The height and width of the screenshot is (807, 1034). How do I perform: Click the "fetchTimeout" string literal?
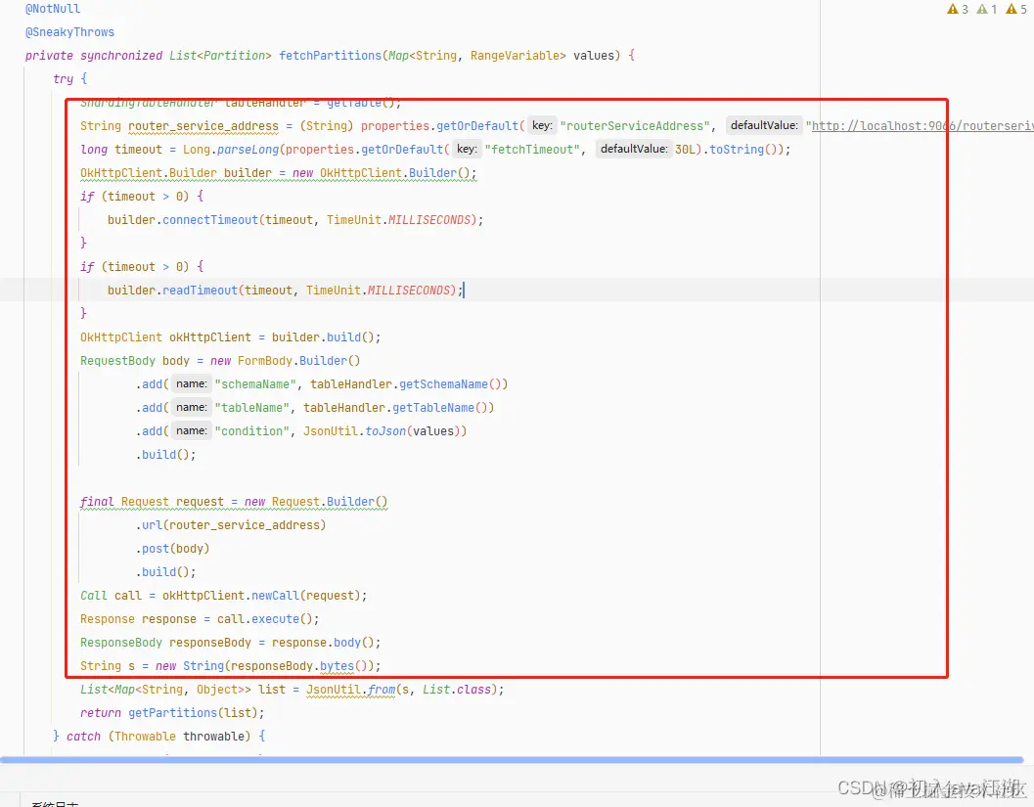pyautogui.click(x=532, y=150)
